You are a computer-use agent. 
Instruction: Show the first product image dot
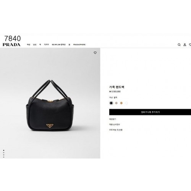[4, 151]
